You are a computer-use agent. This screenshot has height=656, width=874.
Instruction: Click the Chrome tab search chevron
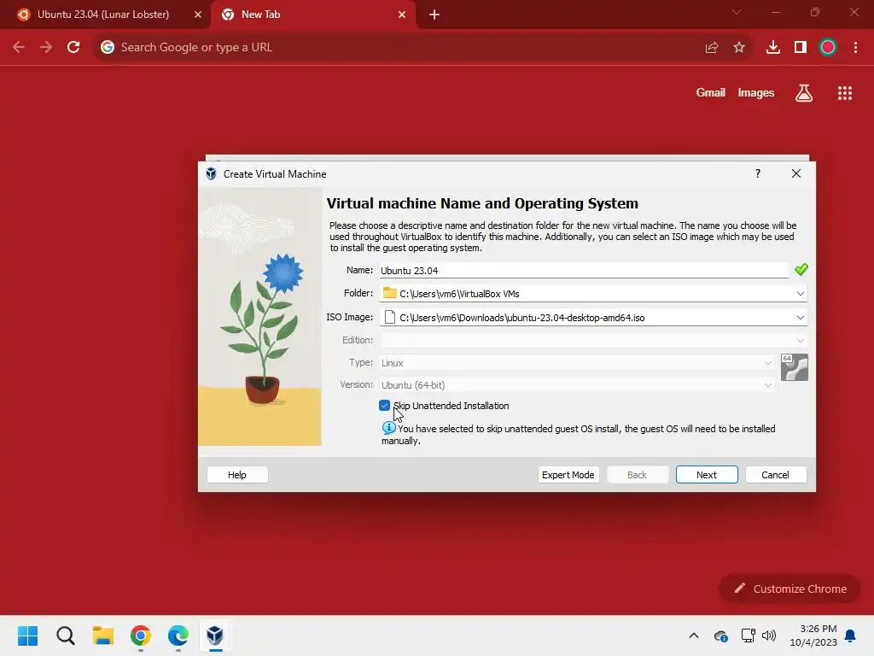tap(737, 12)
